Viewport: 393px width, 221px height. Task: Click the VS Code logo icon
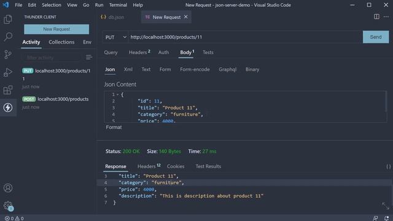click(x=6, y=5)
